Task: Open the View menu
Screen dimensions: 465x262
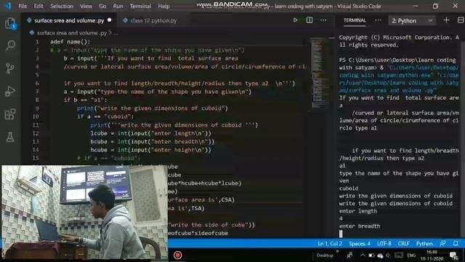Action: (x=86, y=6)
